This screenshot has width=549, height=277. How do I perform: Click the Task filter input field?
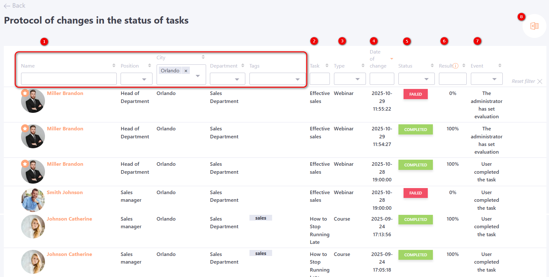pyautogui.click(x=319, y=79)
